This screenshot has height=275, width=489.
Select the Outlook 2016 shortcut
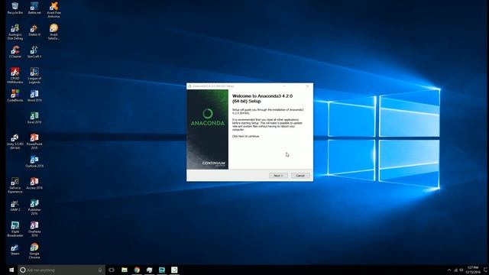34,162
